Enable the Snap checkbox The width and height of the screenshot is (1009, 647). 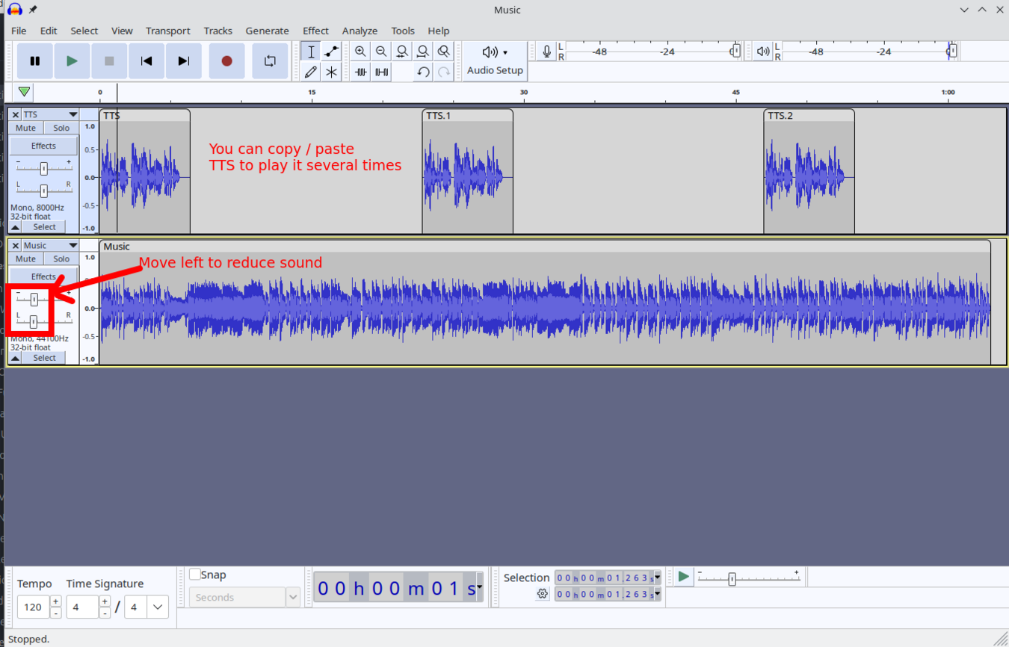(x=195, y=575)
